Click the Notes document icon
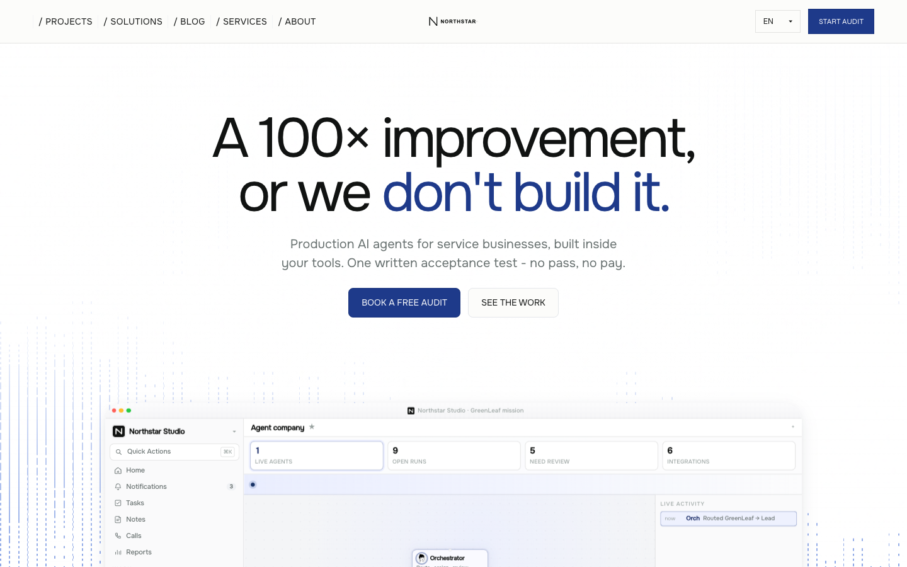Screen dimensions: 907x567 click(x=118, y=520)
